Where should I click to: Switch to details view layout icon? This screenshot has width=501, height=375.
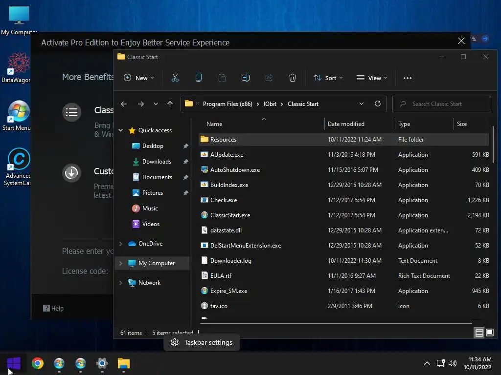[479, 333]
